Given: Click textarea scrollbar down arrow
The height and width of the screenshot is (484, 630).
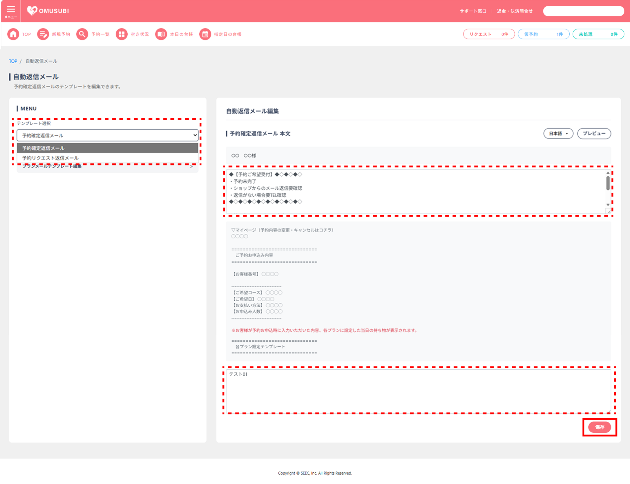Looking at the screenshot, I should (608, 205).
